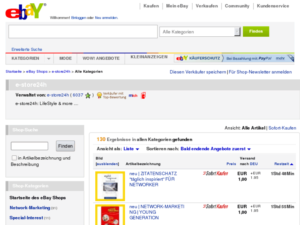Image resolution: width=300 pixels, height=225 pixels.
Task: Open seller profile link e-store24h
Action: click(x=58, y=95)
